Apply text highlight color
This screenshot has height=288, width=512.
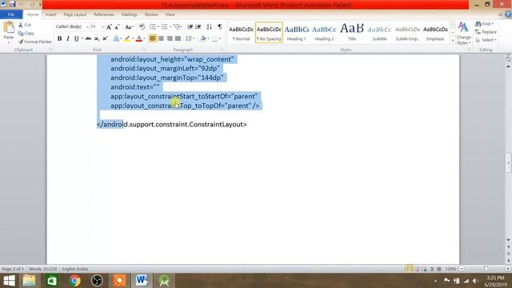pyautogui.click(x=127, y=38)
